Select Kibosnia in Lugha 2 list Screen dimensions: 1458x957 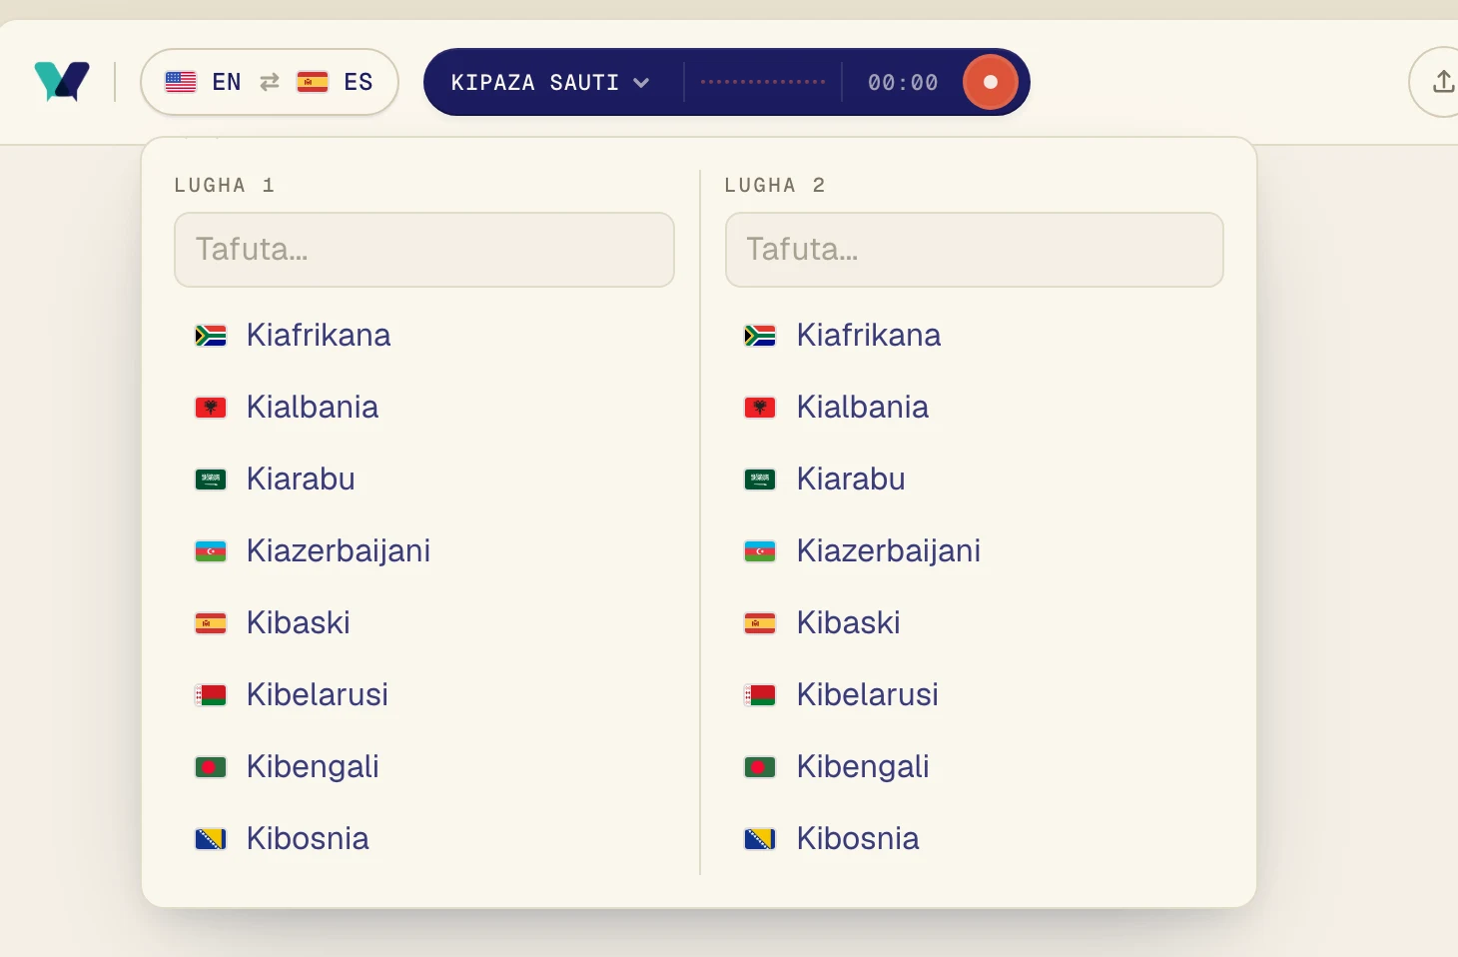975,839
